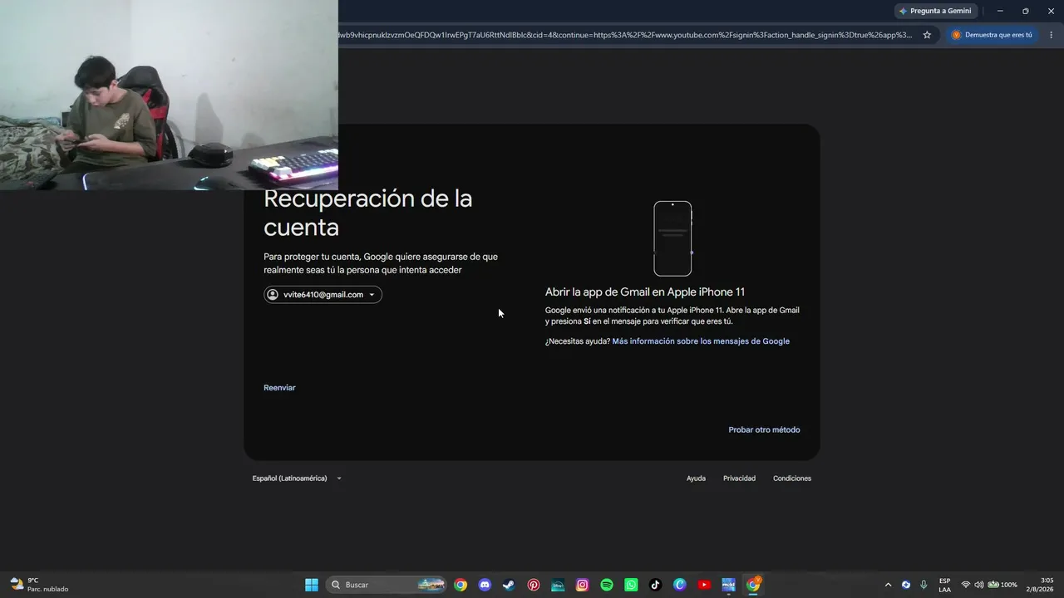Open the Español (Latinoamérica) language dropdown
The height and width of the screenshot is (598, 1064).
pyautogui.click(x=297, y=478)
